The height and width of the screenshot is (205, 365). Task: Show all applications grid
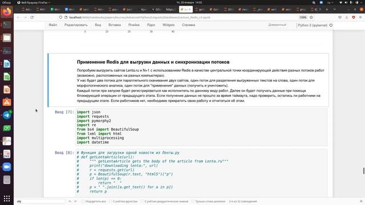(7, 198)
